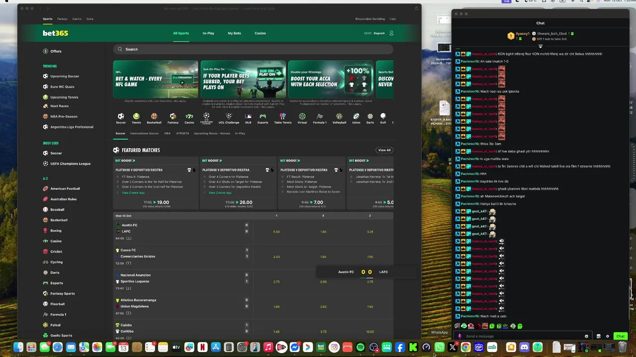Expand the chat leaderboard arrow

(540, 47)
